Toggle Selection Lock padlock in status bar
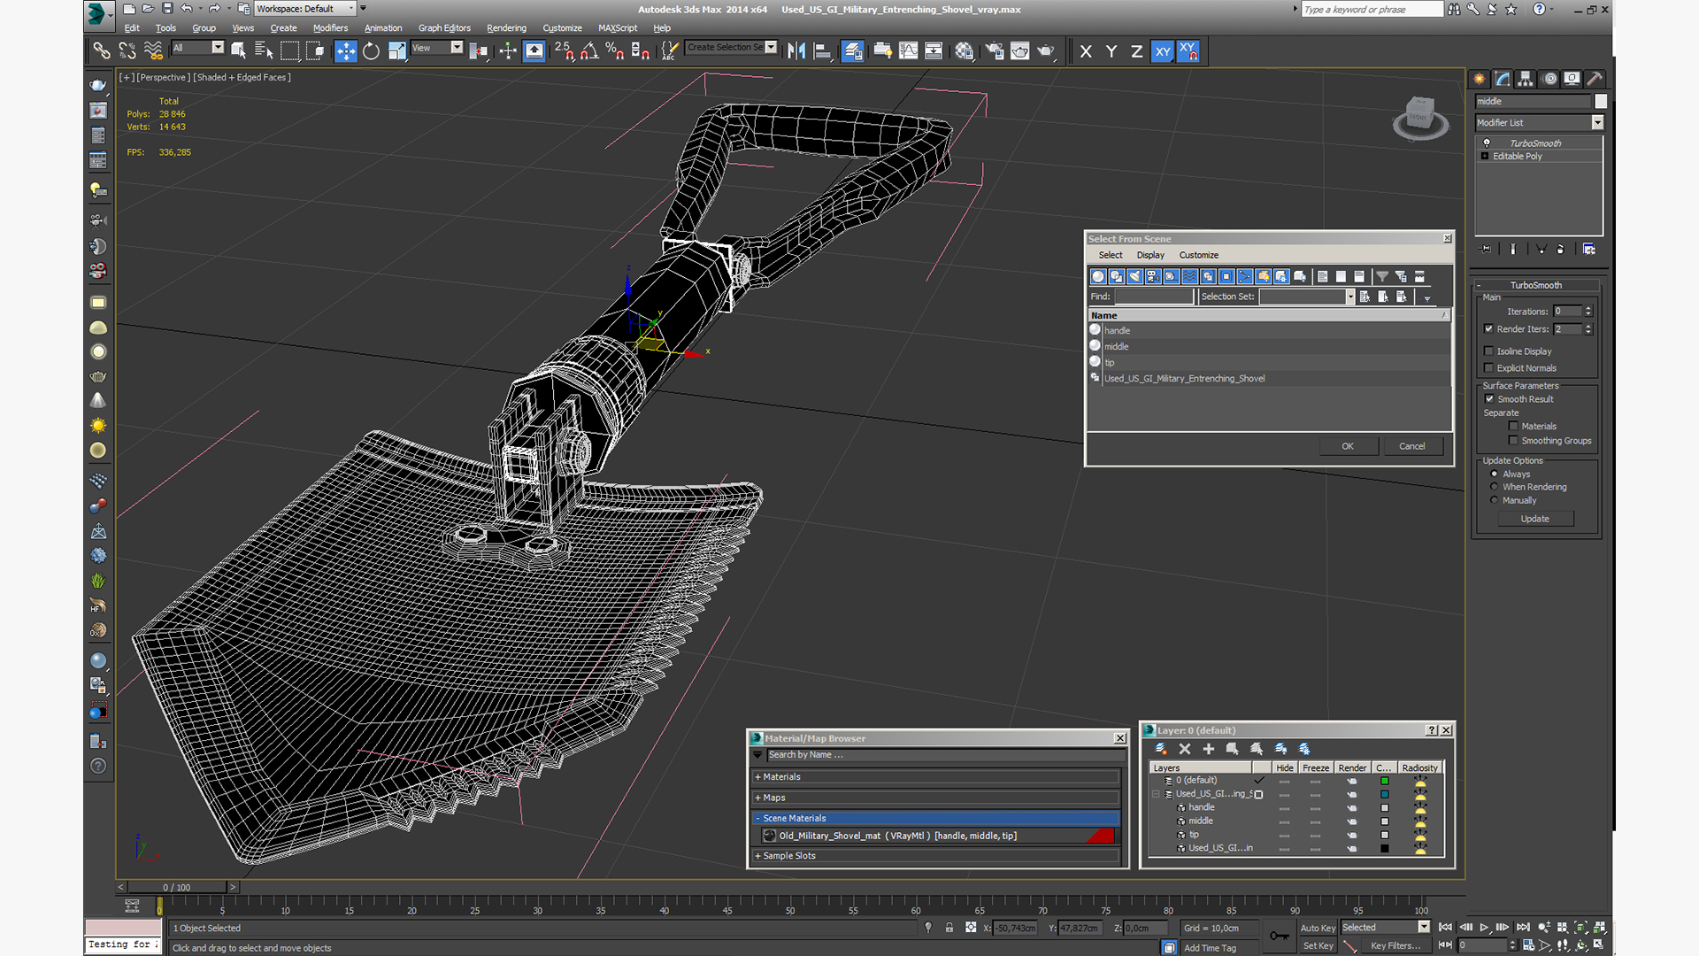 pyautogui.click(x=949, y=928)
